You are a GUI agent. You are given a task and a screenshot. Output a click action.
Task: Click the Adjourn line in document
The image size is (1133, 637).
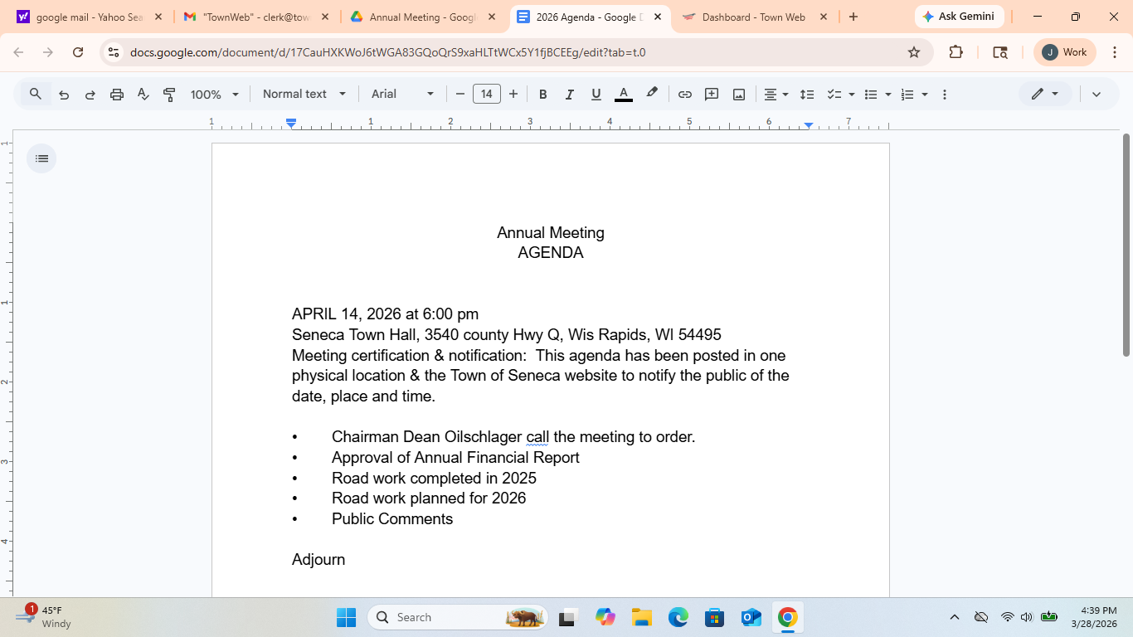tap(319, 560)
